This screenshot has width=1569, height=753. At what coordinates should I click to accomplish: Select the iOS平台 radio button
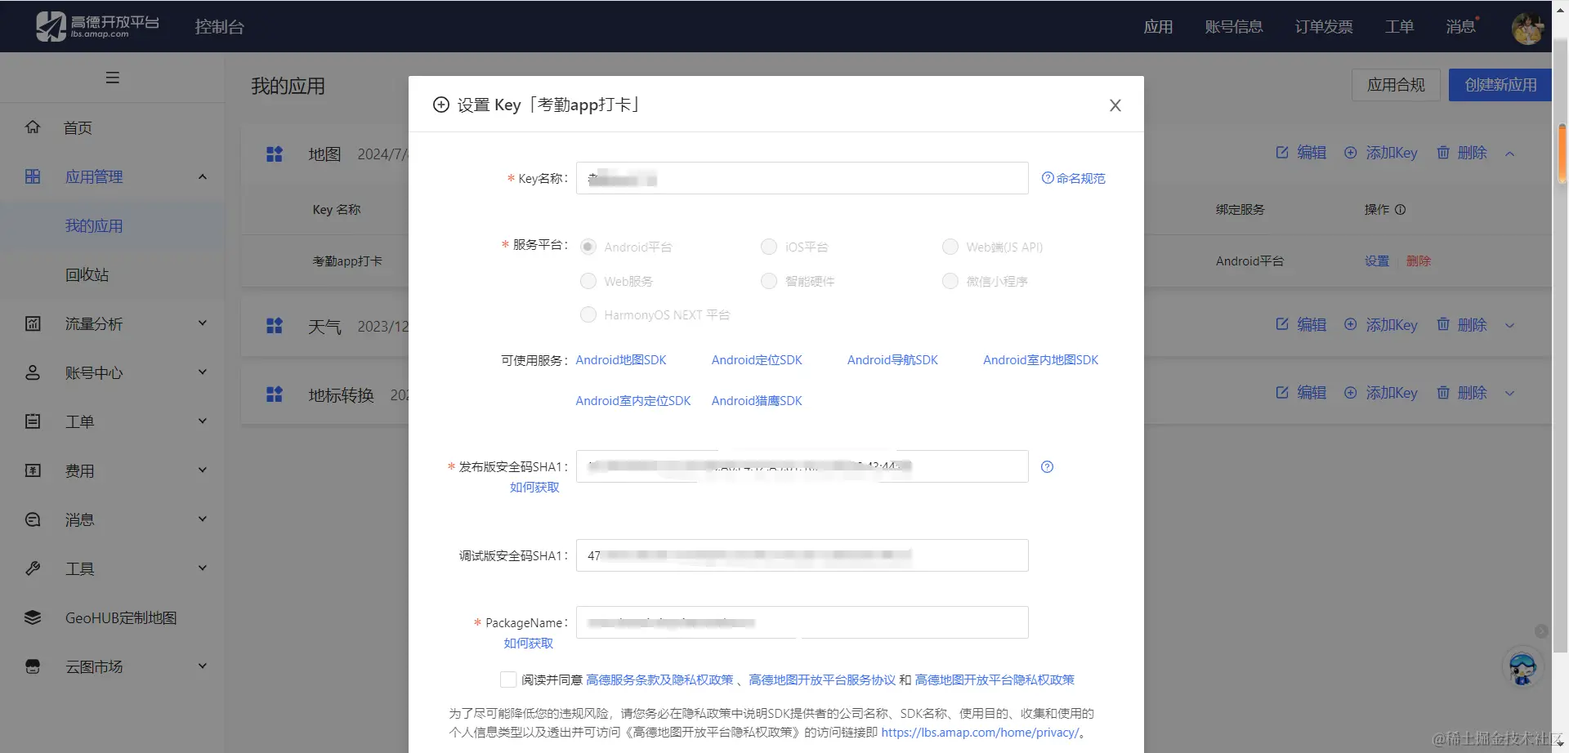769,246
